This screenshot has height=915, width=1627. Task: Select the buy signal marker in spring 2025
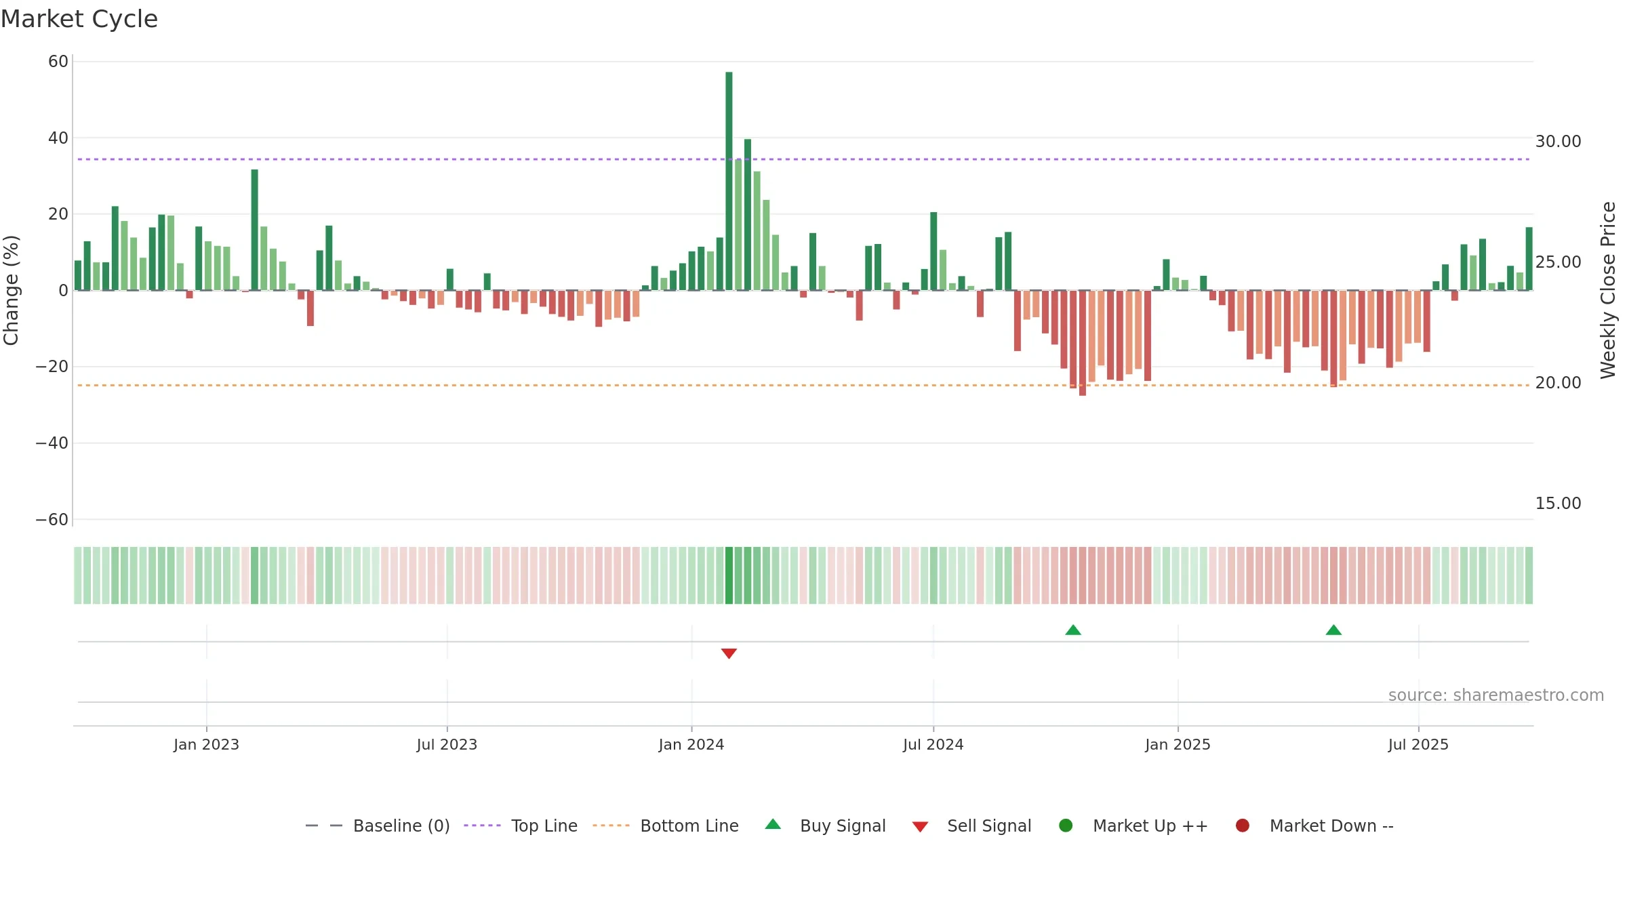(x=1333, y=630)
